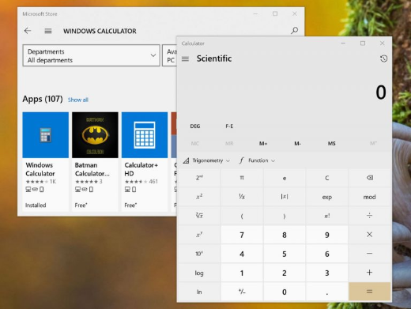This screenshot has width=411, height=309.
Task: Click the MS memory store button
Action: pos(331,143)
